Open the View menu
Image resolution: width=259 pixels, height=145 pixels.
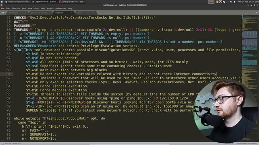click(30, 8)
